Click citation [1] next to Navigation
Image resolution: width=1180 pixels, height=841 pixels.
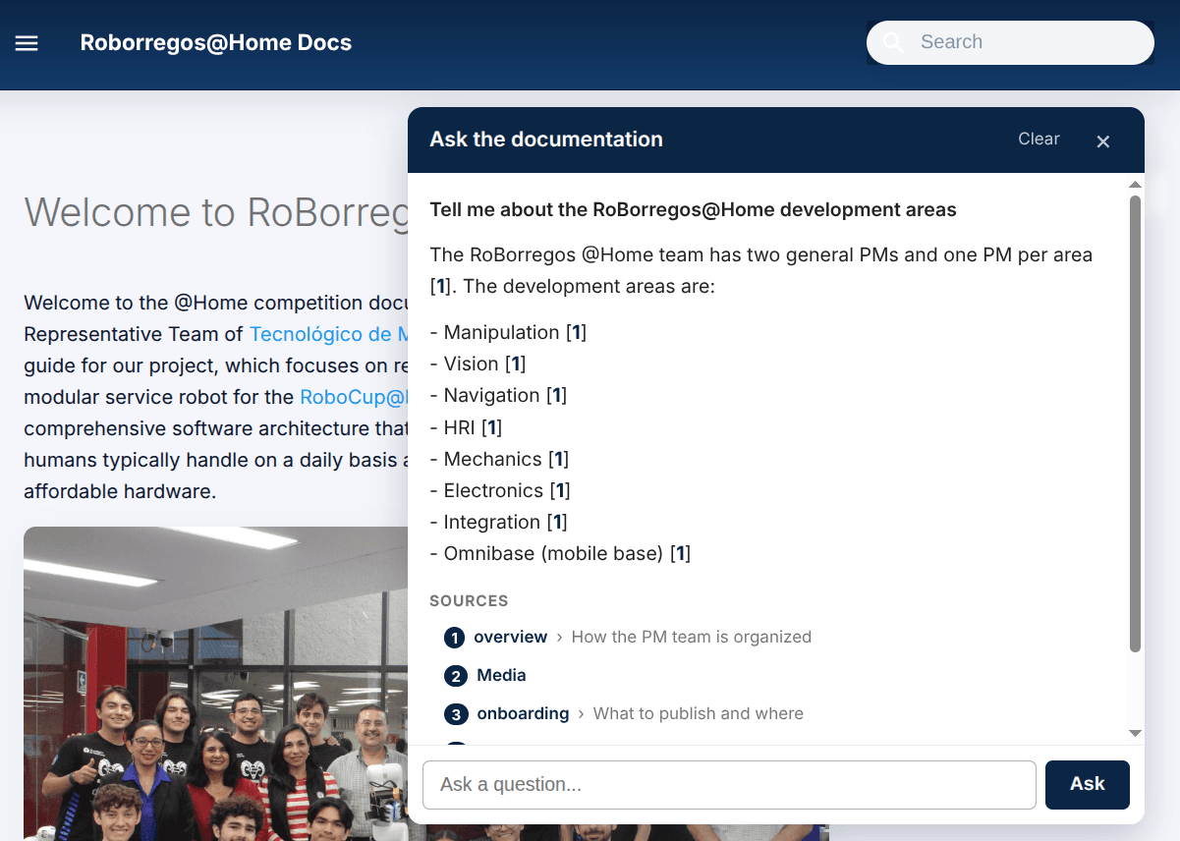click(x=556, y=395)
